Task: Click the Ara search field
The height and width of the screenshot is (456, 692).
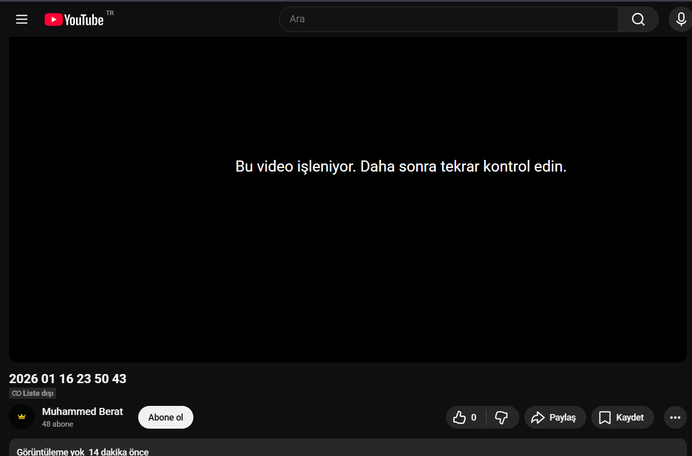Action: coord(449,19)
